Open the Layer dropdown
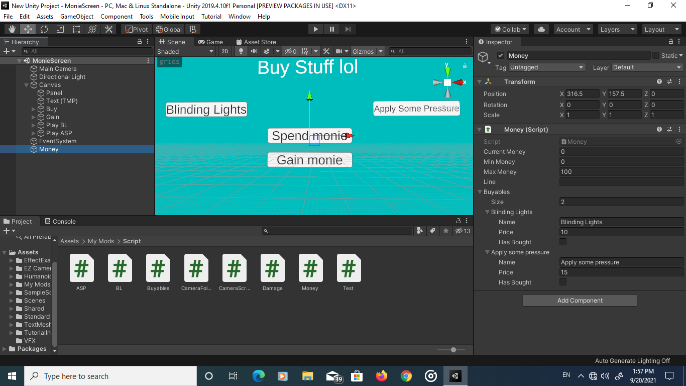The width and height of the screenshot is (686, 386). tap(647, 67)
